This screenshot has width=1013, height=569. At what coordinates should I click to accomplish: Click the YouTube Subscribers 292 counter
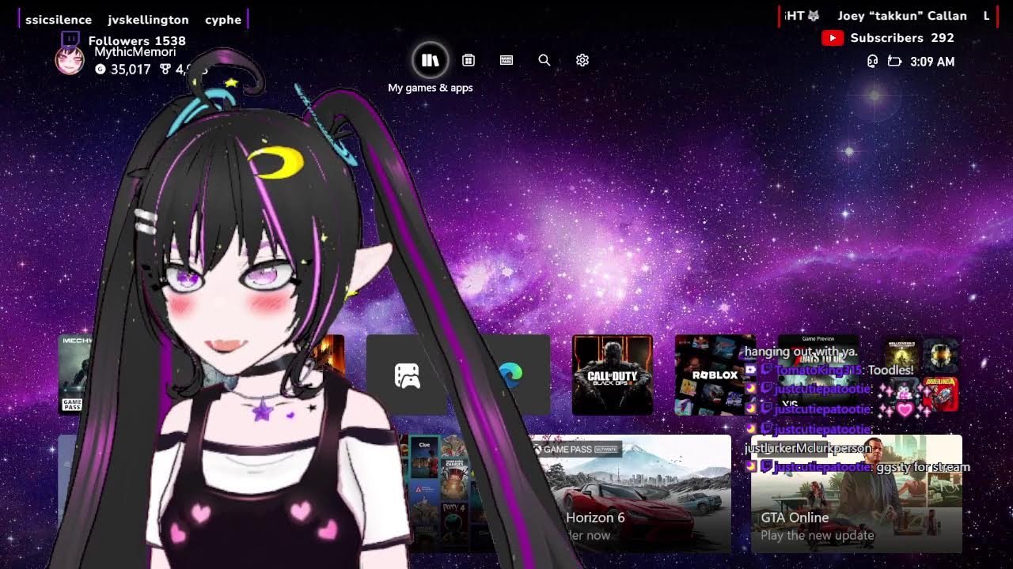902,38
